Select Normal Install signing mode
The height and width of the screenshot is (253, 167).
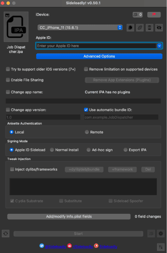coord(52,150)
